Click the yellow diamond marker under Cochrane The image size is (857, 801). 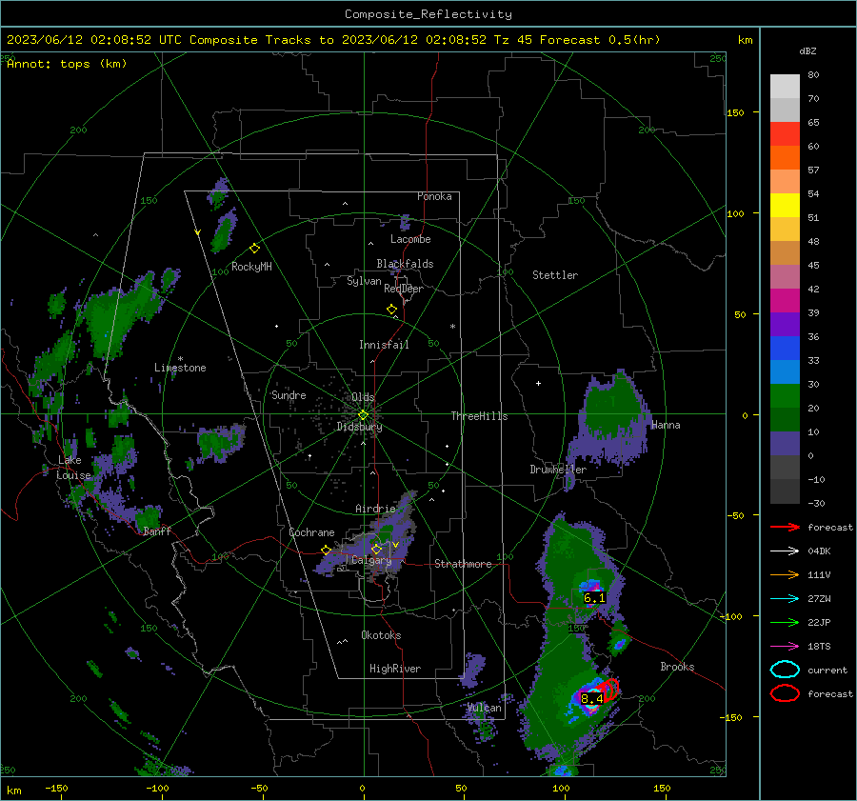(x=326, y=551)
